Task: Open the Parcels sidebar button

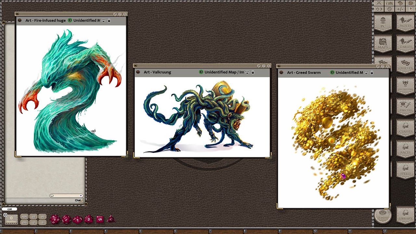Action: (x=405, y=107)
